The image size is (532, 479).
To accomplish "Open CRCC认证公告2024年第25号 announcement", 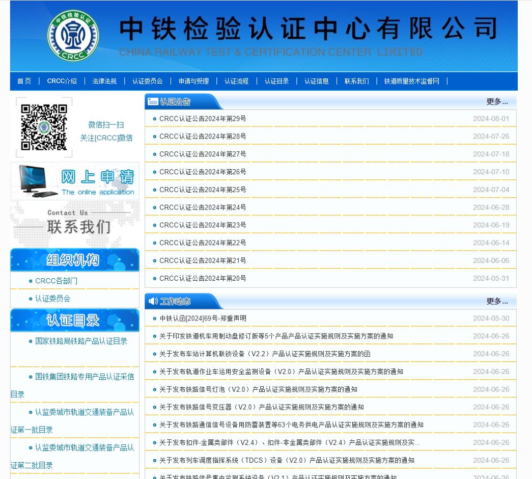I will [x=203, y=190].
